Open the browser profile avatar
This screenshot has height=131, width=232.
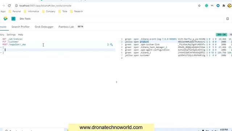tap(229, 6)
